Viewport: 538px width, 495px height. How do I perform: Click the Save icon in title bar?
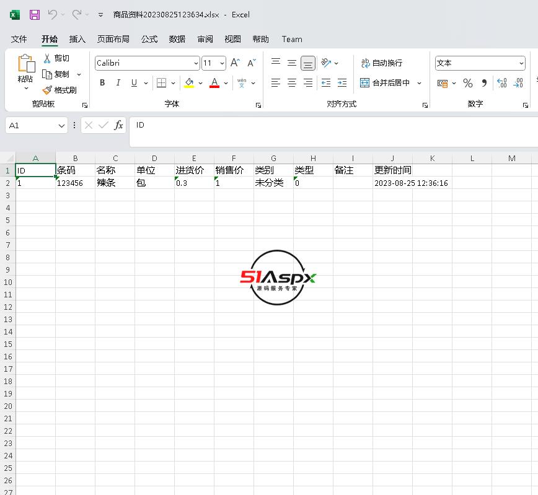pos(35,15)
